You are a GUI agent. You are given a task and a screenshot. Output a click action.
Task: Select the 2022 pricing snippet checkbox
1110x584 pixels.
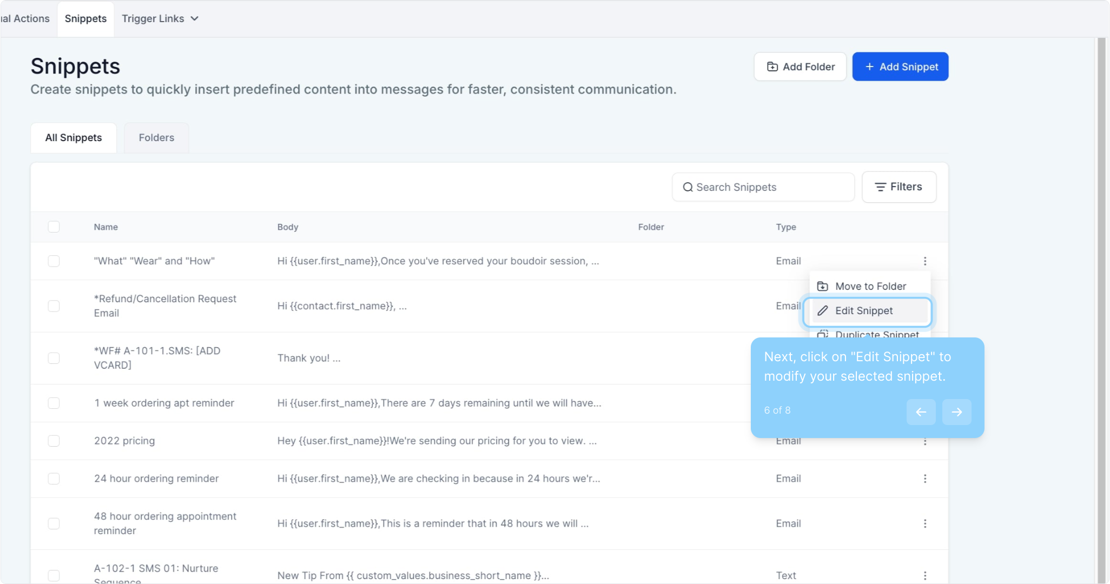click(x=54, y=441)
